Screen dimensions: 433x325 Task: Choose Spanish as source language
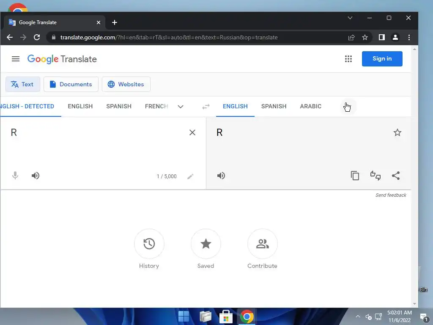pyautogui.click(x=119, y=106)
